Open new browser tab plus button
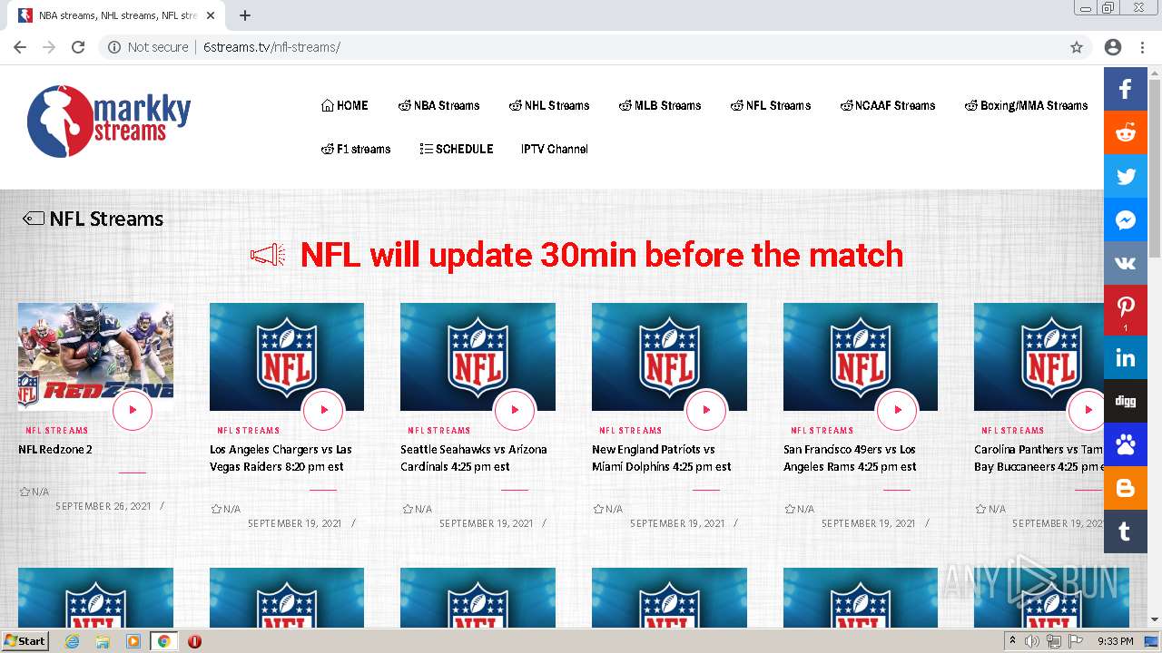The image size is (1162, 653). coord(245,15)
